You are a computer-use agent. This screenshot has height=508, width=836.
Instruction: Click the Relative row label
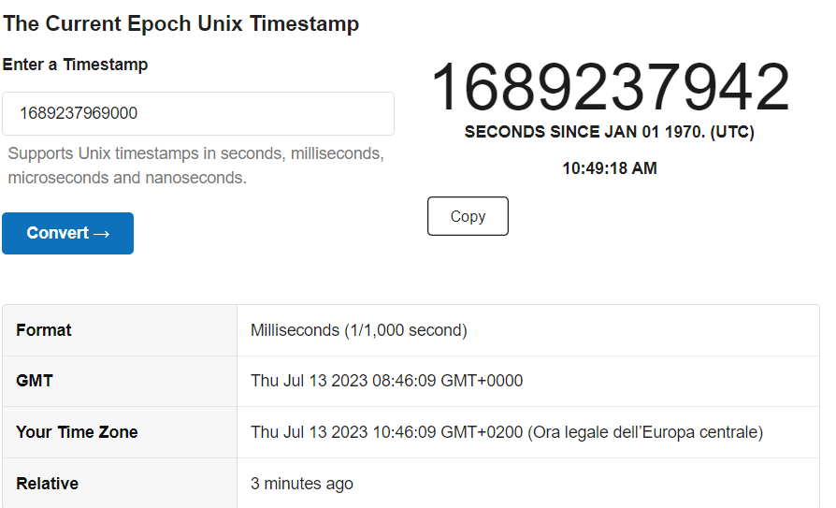pyautogui.click(x=47, y=484)
